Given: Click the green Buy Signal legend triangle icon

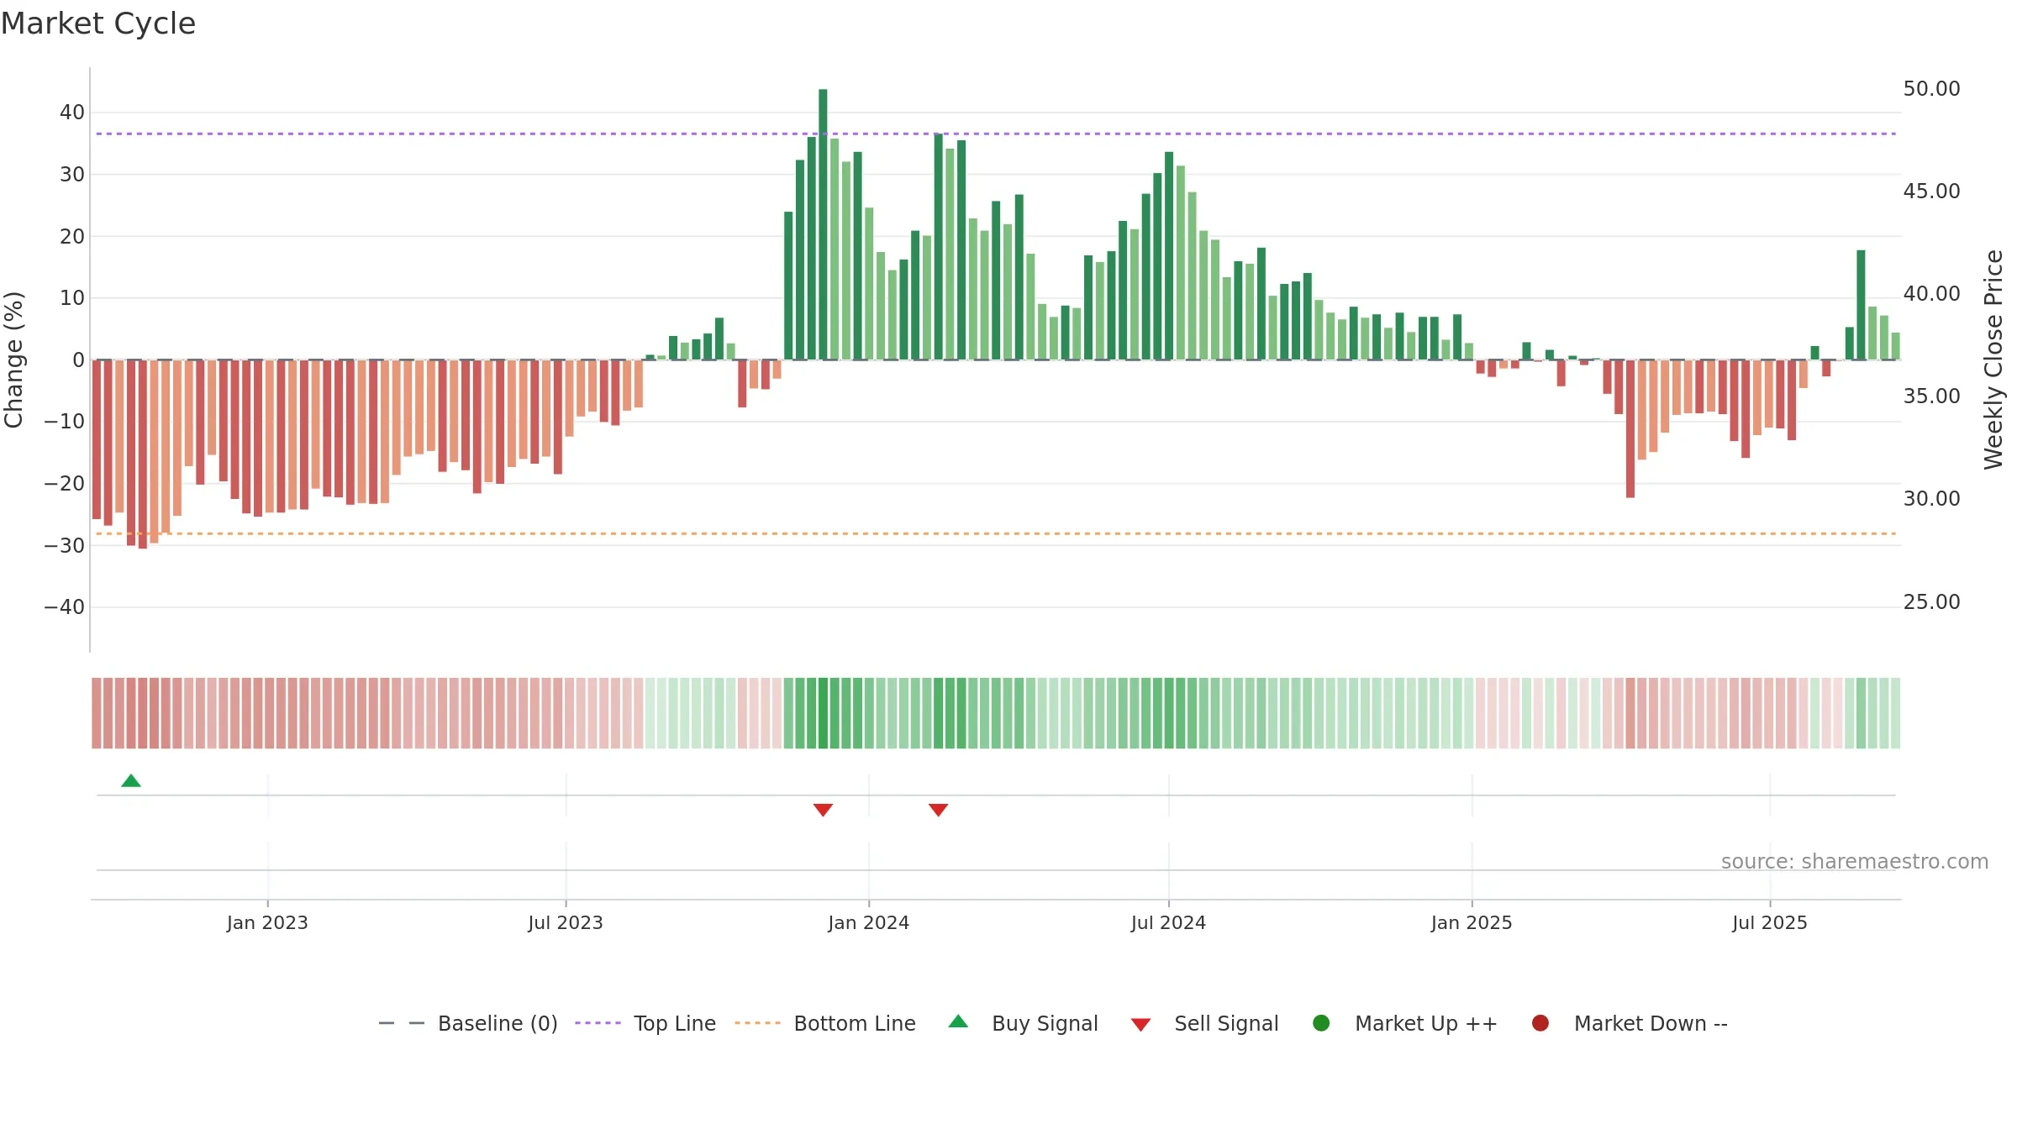Looking at the screenshot, I should pyautogui.click(x=958, y=1021).
